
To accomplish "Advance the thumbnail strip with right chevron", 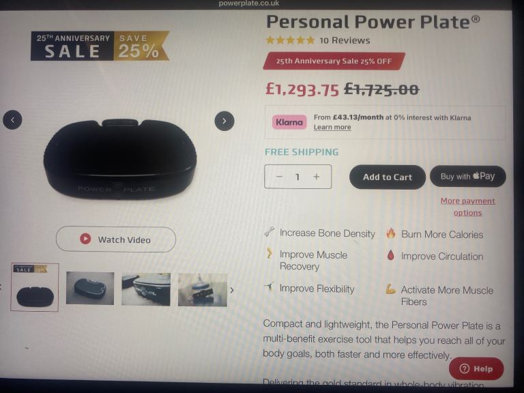I will pyautogui.click(x=232, y=290).
